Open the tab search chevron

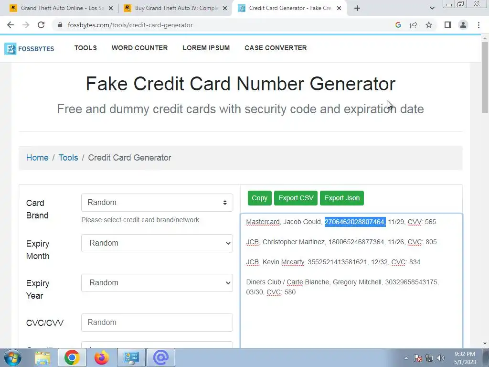432,8
